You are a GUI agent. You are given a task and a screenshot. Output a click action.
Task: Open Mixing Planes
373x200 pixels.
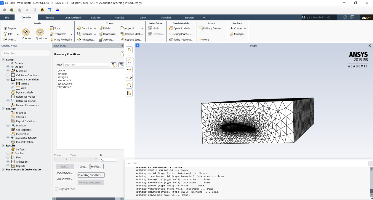180,34
